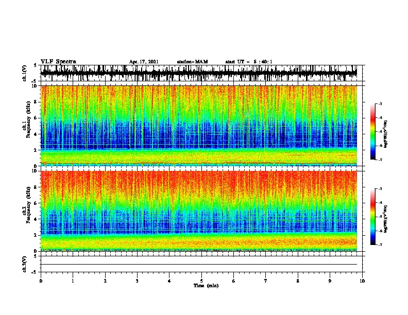408x315 pixels.
Task: Click the ch.1 frequency tick label "4"
Action: 37,134
